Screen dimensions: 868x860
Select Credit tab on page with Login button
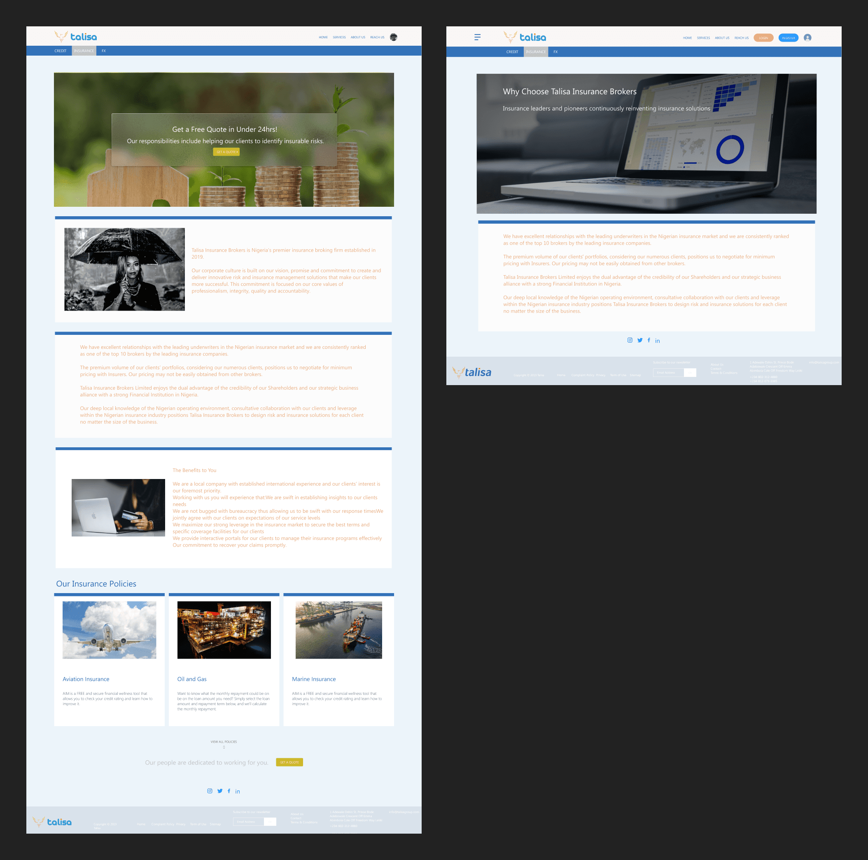512,51
